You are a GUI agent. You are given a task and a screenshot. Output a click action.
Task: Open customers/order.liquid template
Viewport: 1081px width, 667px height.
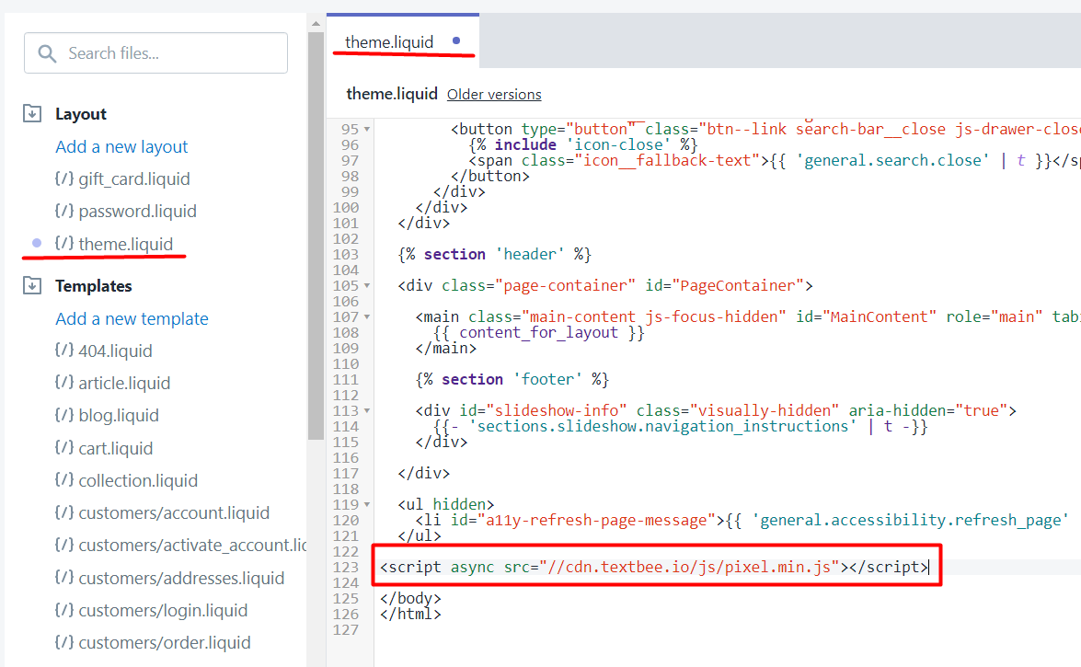164,643
